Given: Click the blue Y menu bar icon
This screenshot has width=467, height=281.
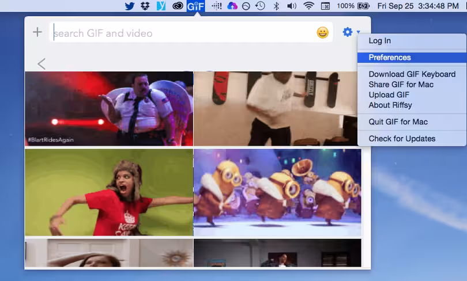Looking at the screenshot, I should point(161,6).
